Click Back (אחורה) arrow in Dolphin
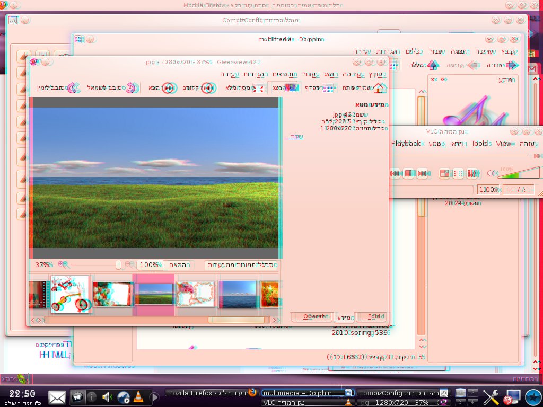Viewport: 543px width, 407px height. 502,65
